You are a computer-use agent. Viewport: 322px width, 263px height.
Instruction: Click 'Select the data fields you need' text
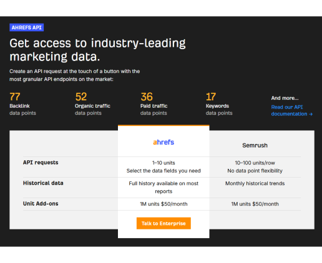coord(163,171)
